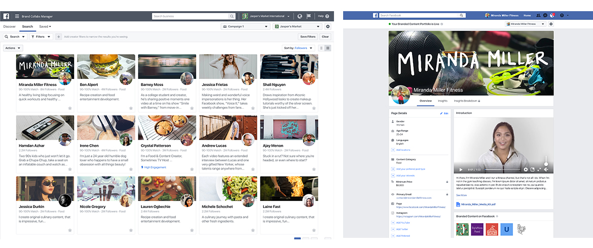Click Edit in Page Details
The width and height of the screenshot is (593, 248).
click(444, 113)
